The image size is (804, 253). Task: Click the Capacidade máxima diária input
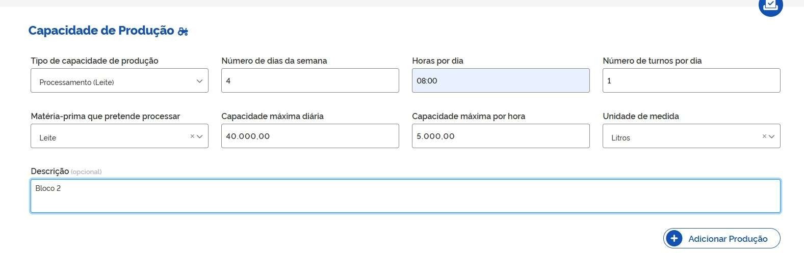click(310, 136)
